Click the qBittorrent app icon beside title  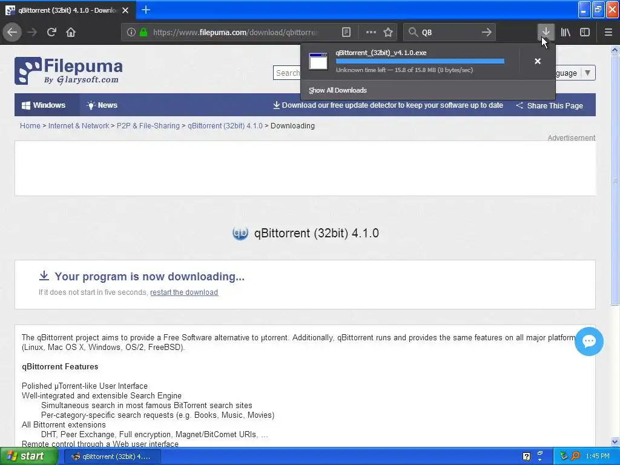[x=240, y=233]
